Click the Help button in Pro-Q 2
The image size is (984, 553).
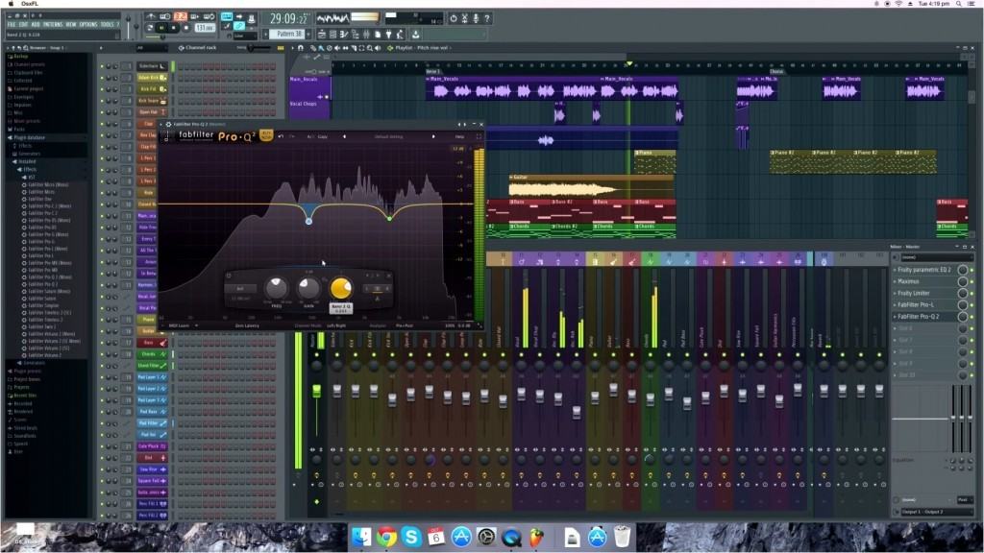click(459, 136)
